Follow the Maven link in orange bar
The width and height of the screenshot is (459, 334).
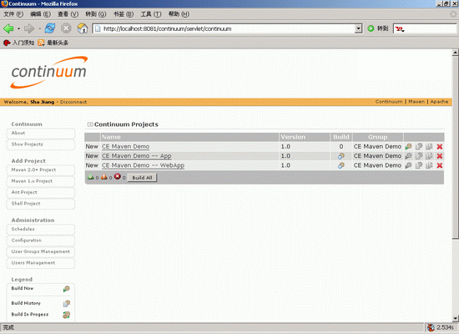click(x=416, y=102)
